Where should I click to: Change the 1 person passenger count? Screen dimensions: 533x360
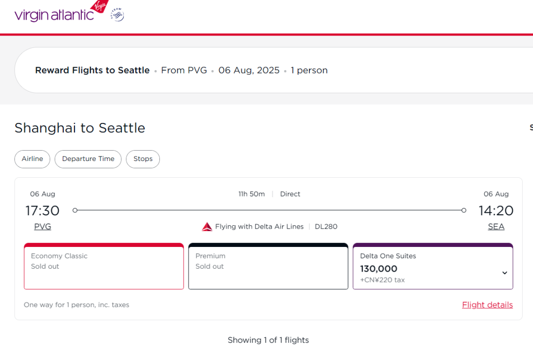coord(309,70)
